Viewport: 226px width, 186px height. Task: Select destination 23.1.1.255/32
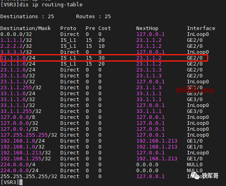[x=21, y=87]
